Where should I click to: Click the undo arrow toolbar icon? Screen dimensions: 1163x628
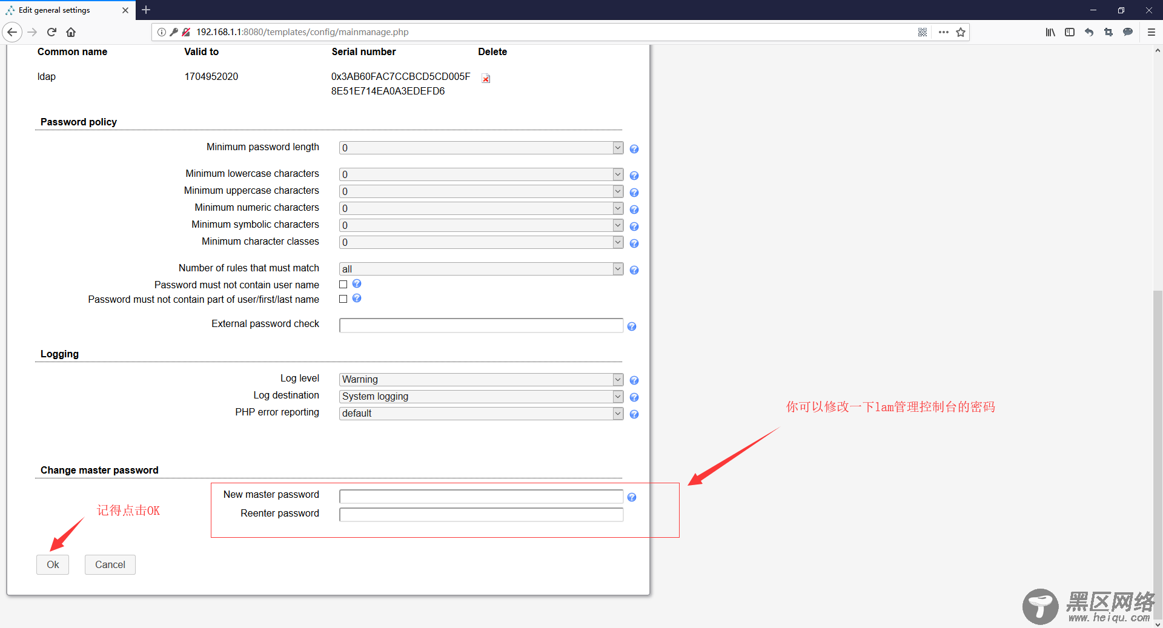[x=1089, y=32]
